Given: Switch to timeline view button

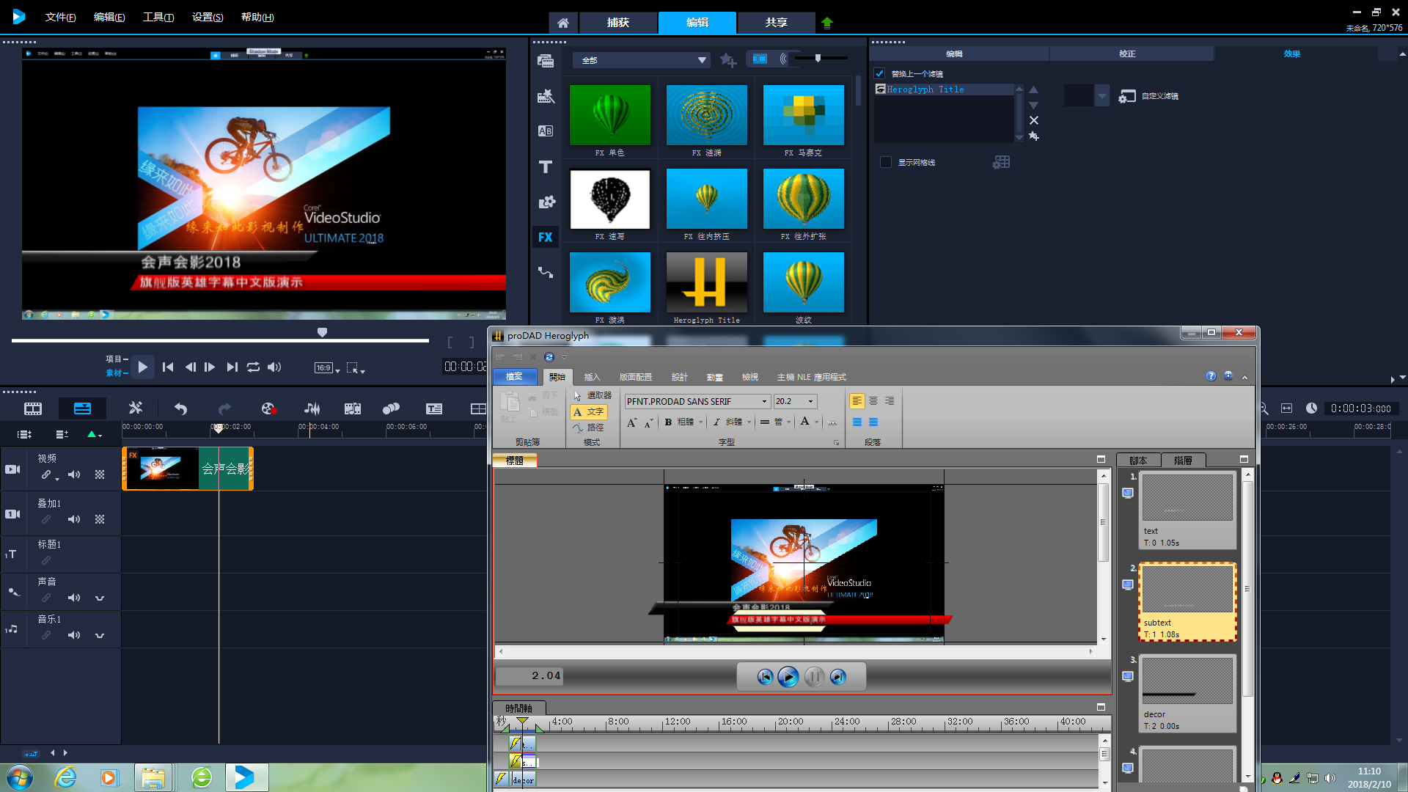Looking at the screenshot, I should click(82, 408).
